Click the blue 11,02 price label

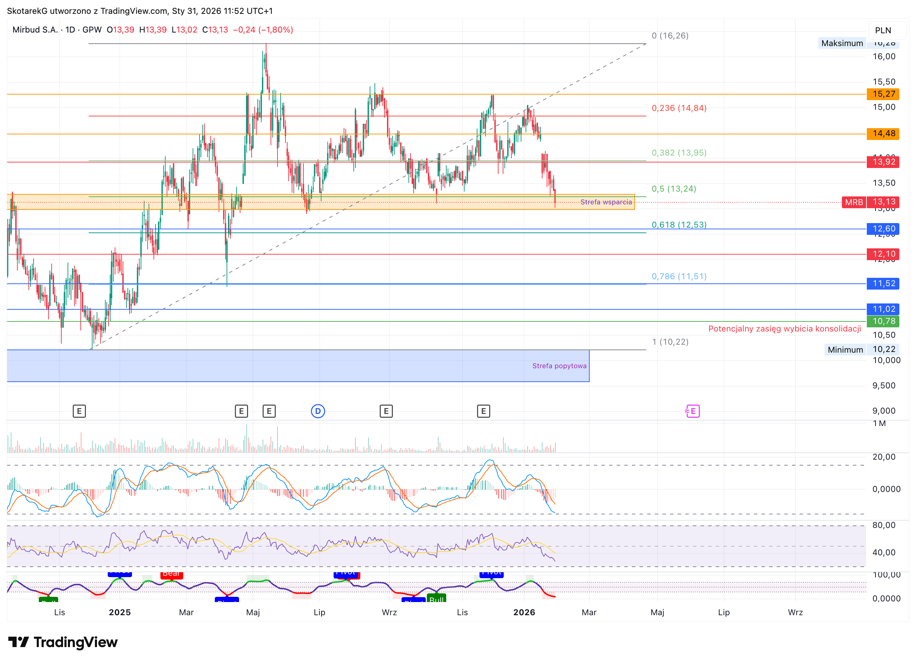click(x=883, y=309)
